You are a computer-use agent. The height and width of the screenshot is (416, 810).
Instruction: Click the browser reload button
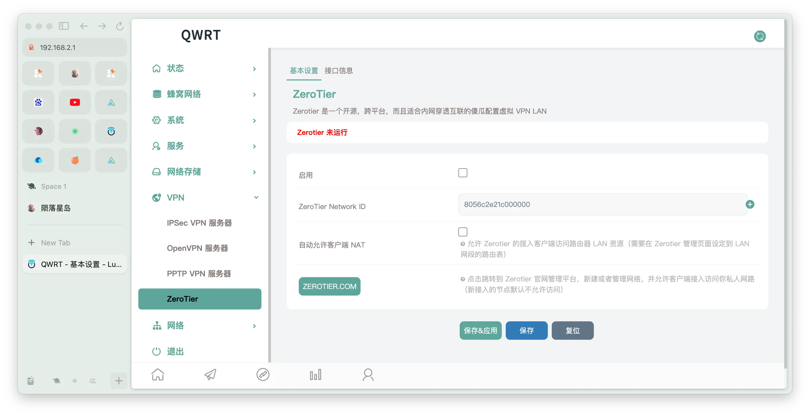point(119,26)
